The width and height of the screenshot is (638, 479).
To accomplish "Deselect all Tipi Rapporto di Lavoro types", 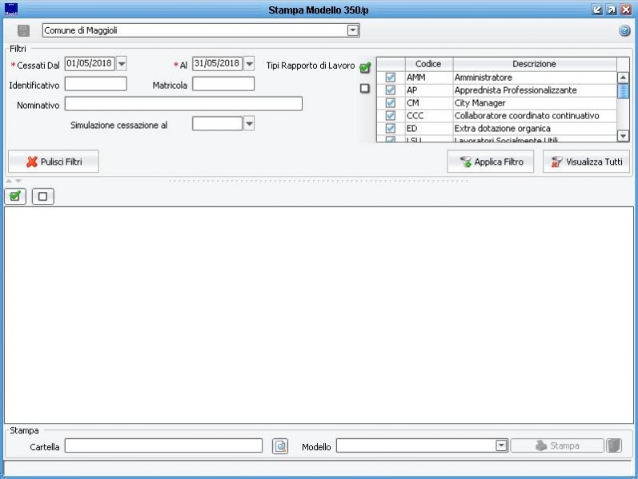I will 365,88.
